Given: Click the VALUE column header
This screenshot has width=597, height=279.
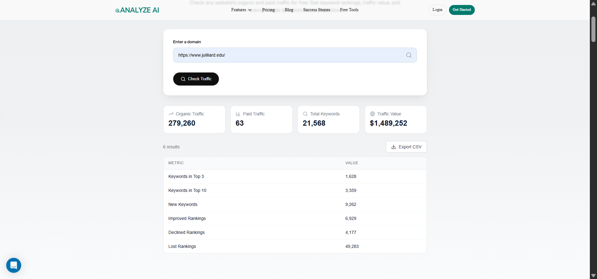Looking at the screenshot, I should click(x=352, y=163).
